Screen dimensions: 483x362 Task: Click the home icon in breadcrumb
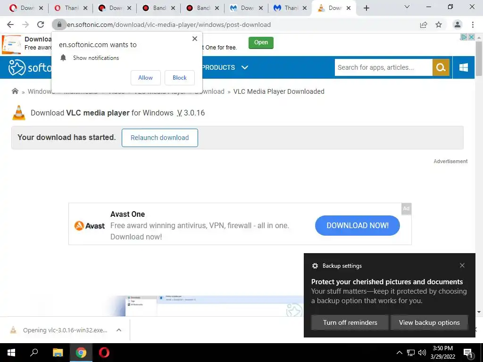click(15, 91)
